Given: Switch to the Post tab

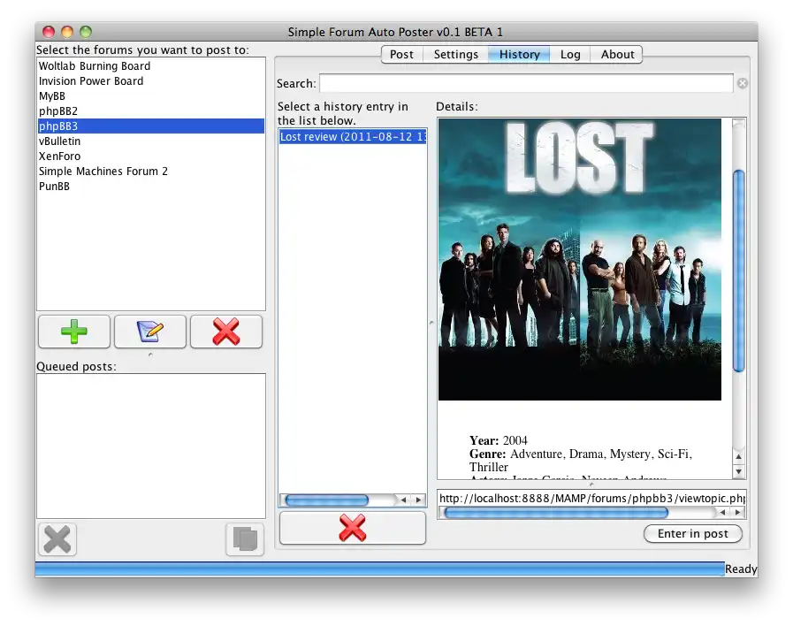Looking at the screenshot, I should click(401, 55).
